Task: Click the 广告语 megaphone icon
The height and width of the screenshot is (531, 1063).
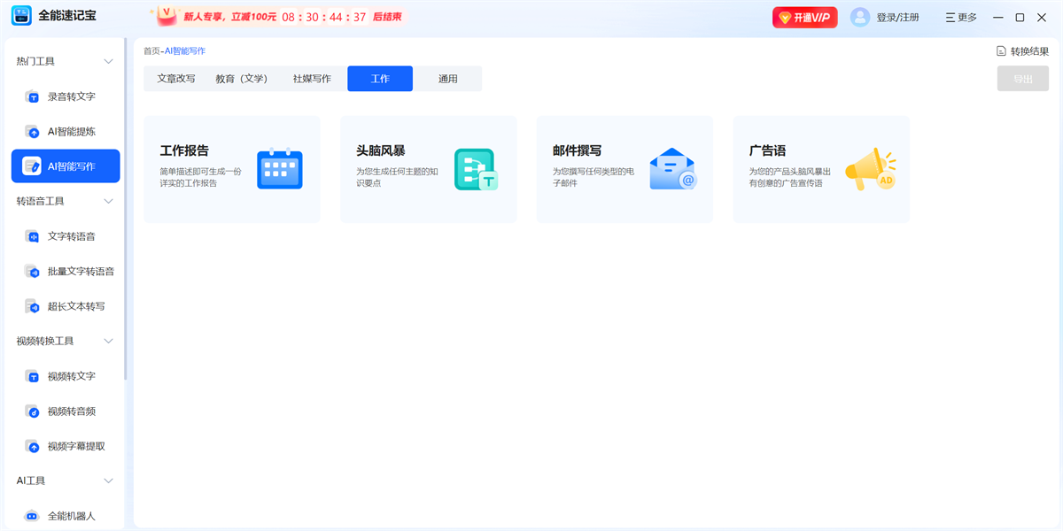Action: click(x=869, y=169)
